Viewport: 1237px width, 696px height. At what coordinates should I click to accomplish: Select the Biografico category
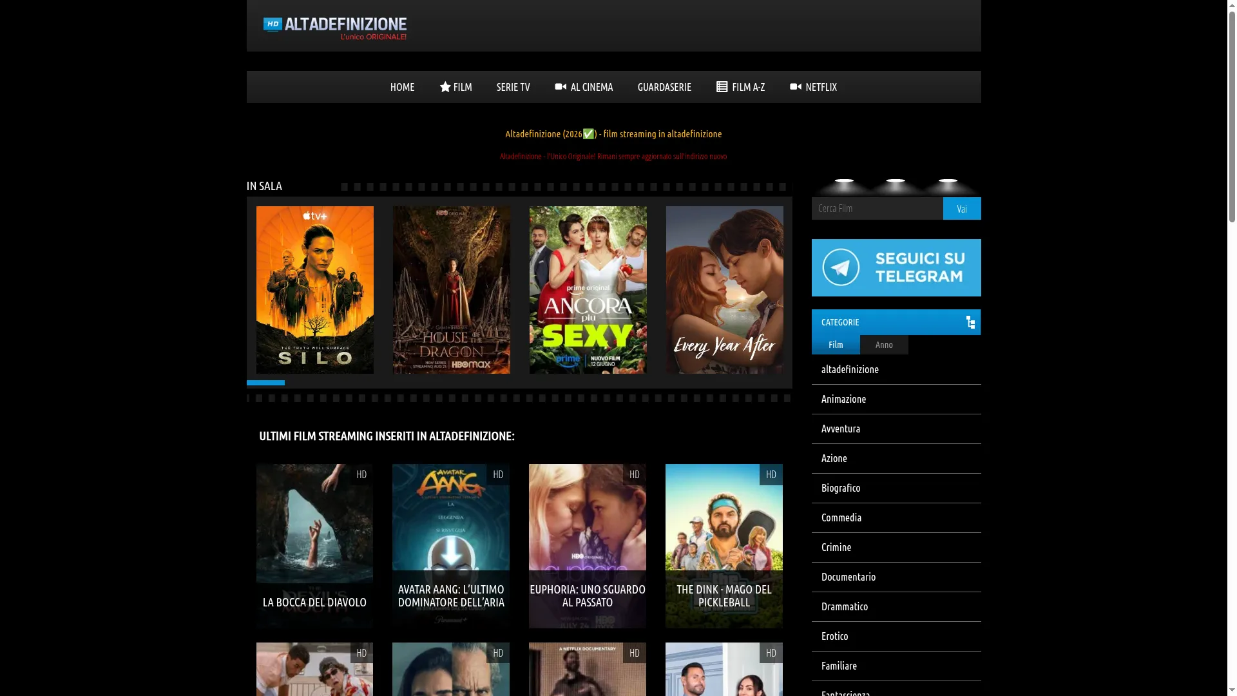896,488
